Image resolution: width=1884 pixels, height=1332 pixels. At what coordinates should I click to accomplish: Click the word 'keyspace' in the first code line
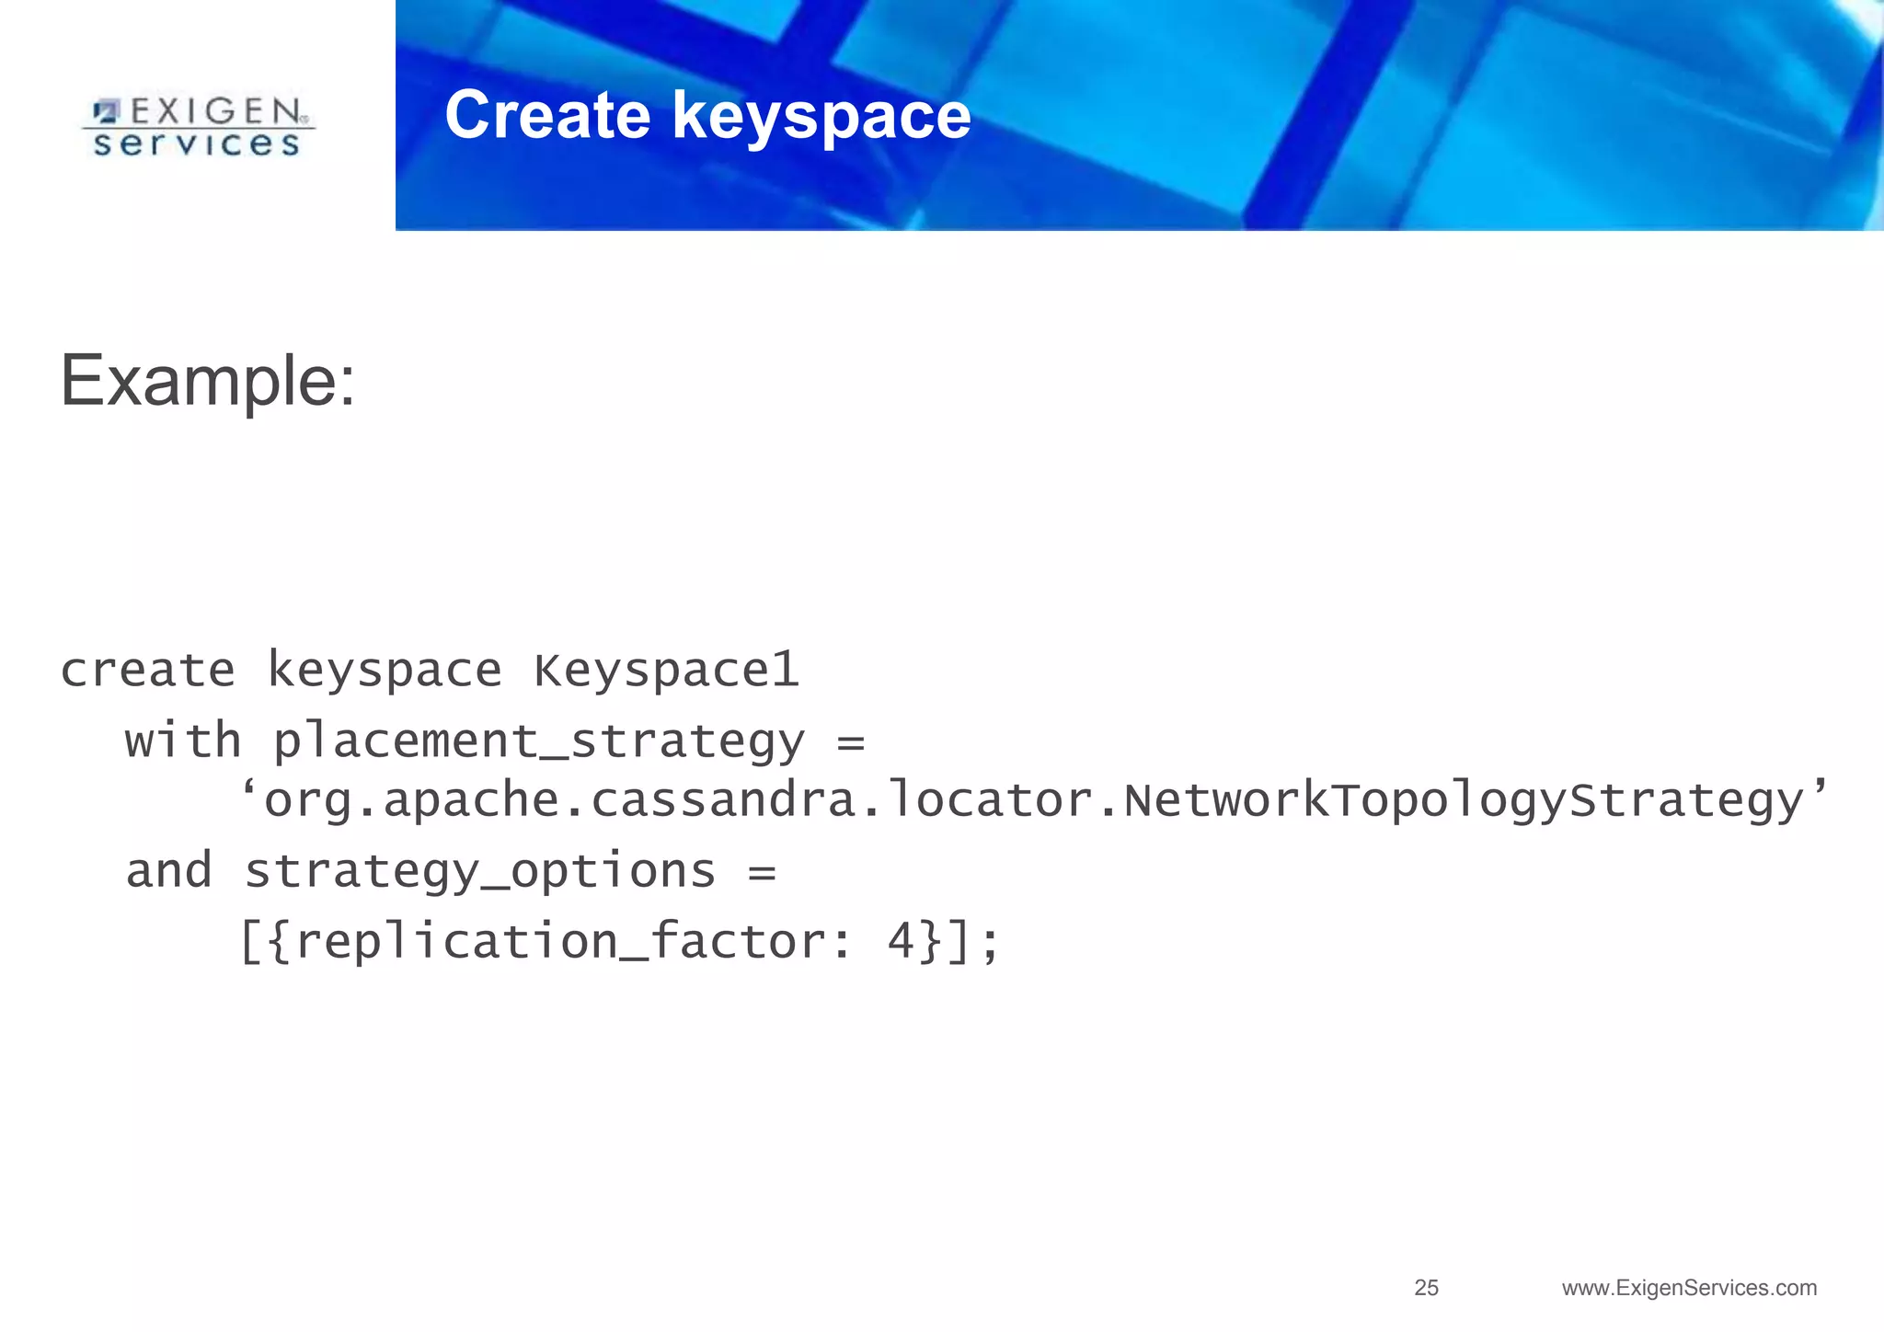[x=385, y=670]
